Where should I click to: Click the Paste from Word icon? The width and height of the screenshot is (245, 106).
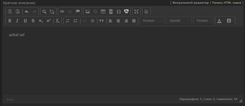click(x=18, y=12)
